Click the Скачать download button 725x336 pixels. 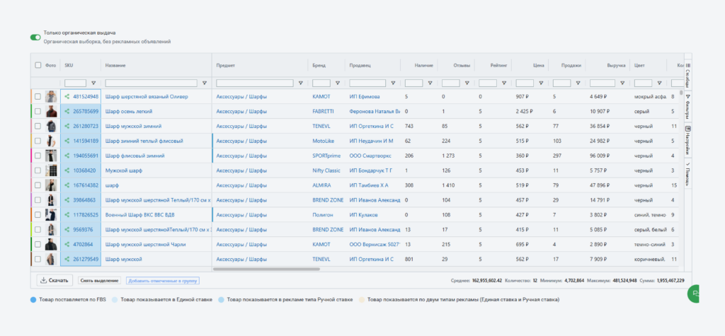pos(55,280)
